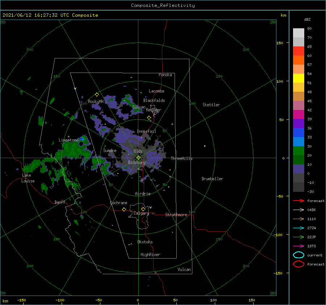Click the Innisfail city label
326x305 pixels.
click(146, 131)
